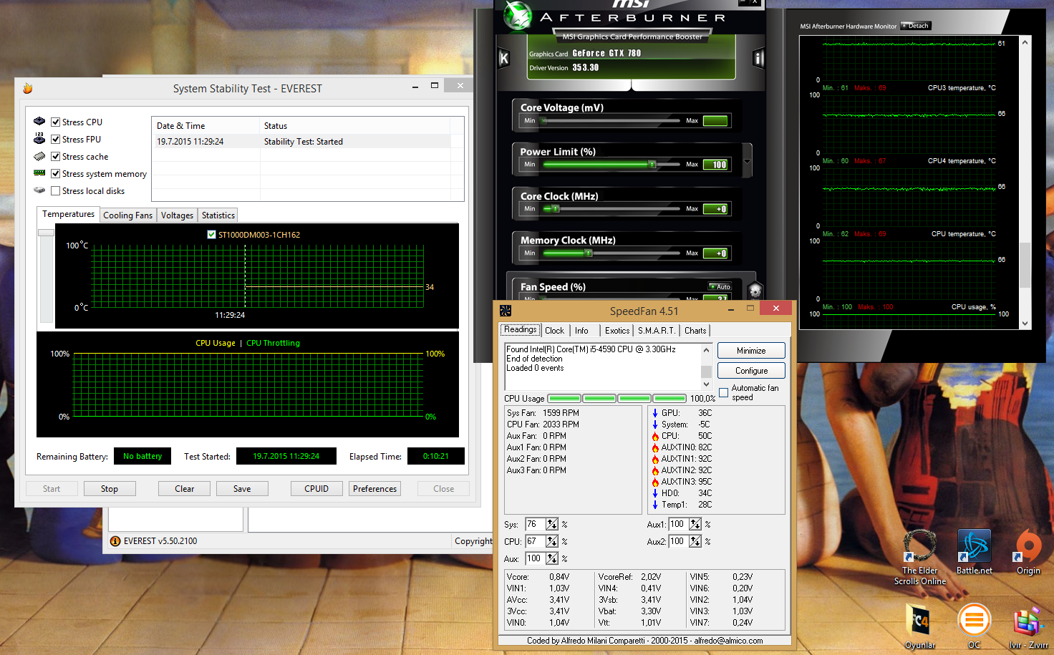Click the AUXTIN3 flame icon in SpeedFan

click(x=654, y=482)
